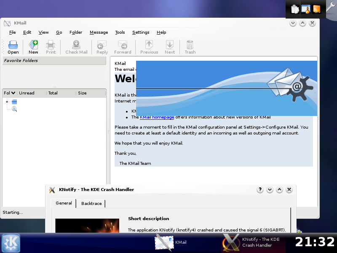This screenshot has width=337, height=253.
Task: Switch to the Backtrace tab
Action: (91, 204)
